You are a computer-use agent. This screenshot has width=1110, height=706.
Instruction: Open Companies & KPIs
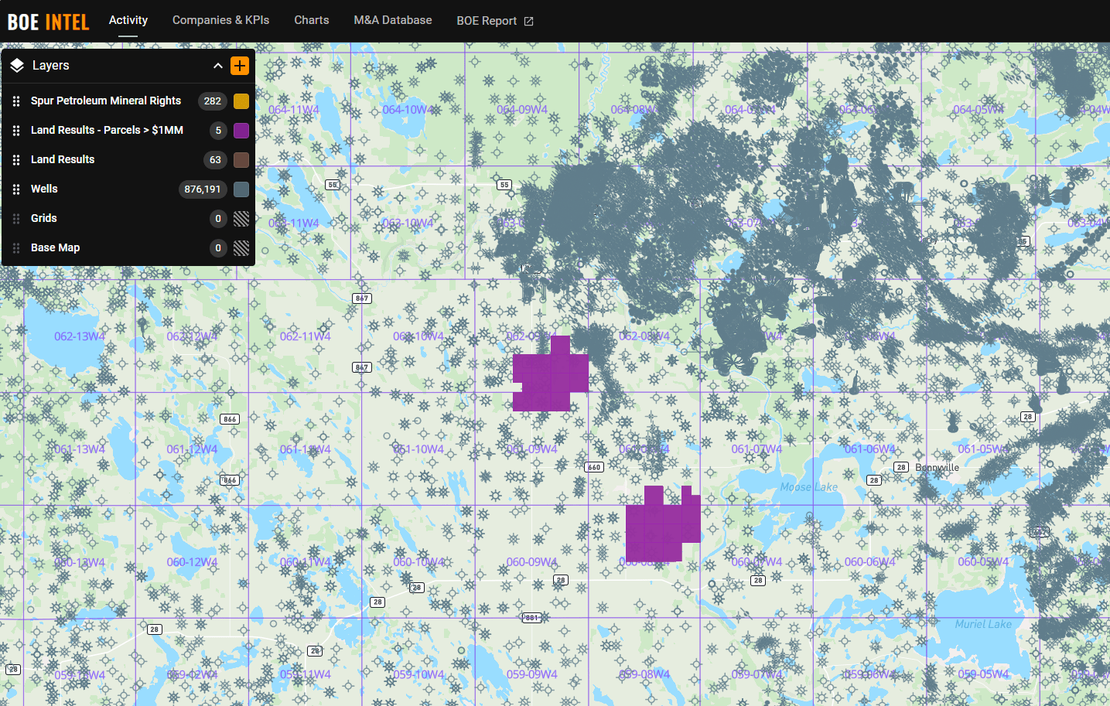220,20
